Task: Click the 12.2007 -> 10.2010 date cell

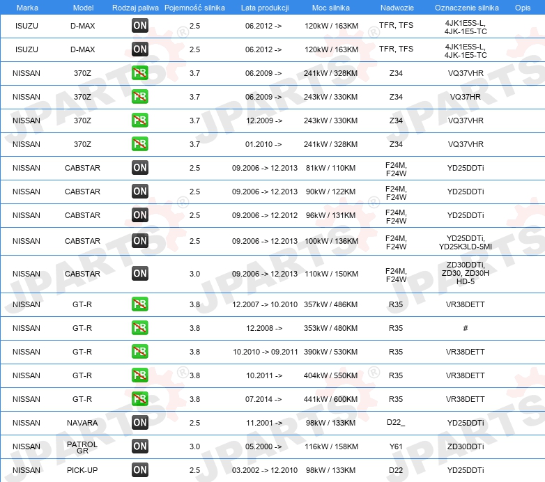Action: (265, 304)
